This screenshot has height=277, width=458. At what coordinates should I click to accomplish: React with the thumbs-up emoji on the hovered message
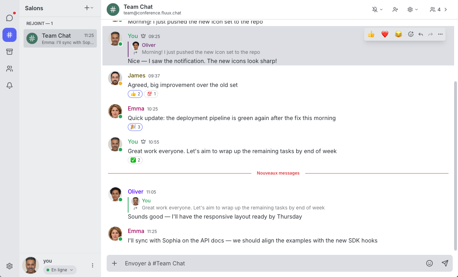tap(371, 34)
